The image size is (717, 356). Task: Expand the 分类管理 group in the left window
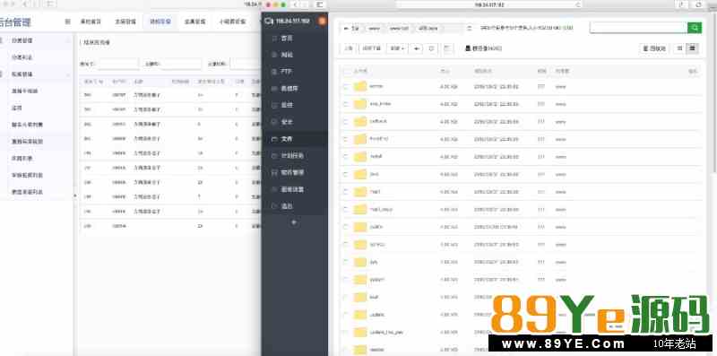click(36, 40)
